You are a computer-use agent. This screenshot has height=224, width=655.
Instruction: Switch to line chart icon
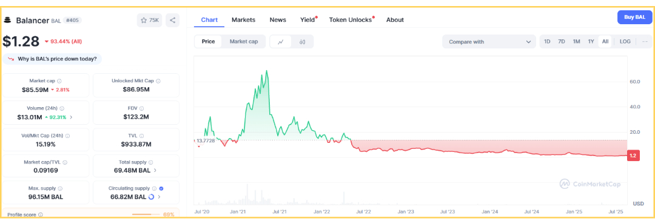(x=281, y=41)
